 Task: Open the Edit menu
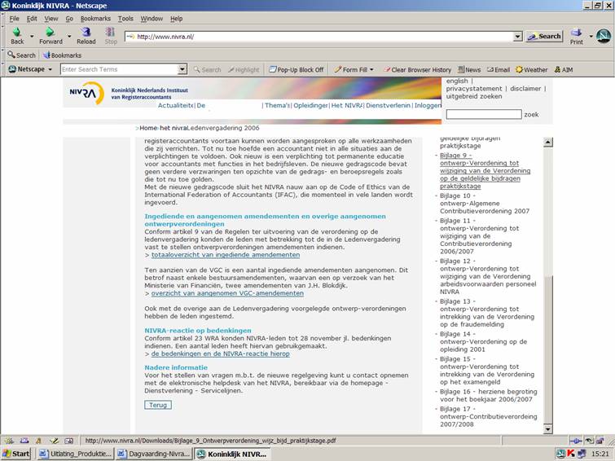click(x=32, y=19)
